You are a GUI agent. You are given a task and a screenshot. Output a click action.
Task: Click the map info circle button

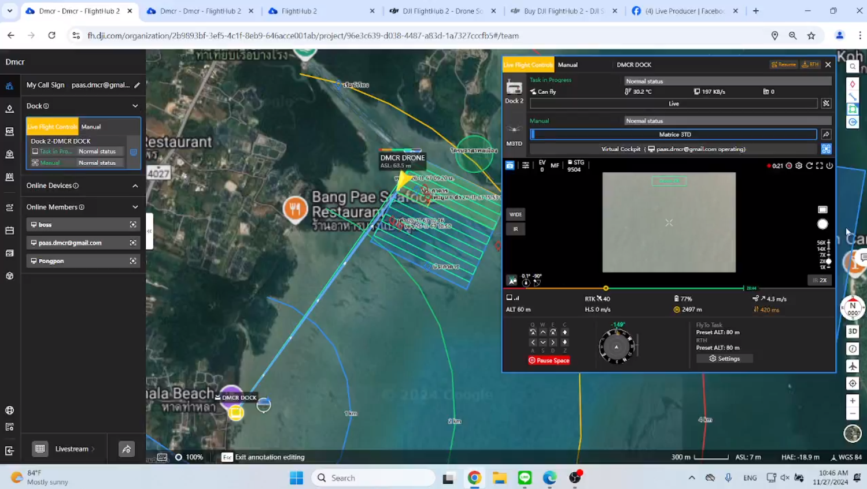(853, 349)
